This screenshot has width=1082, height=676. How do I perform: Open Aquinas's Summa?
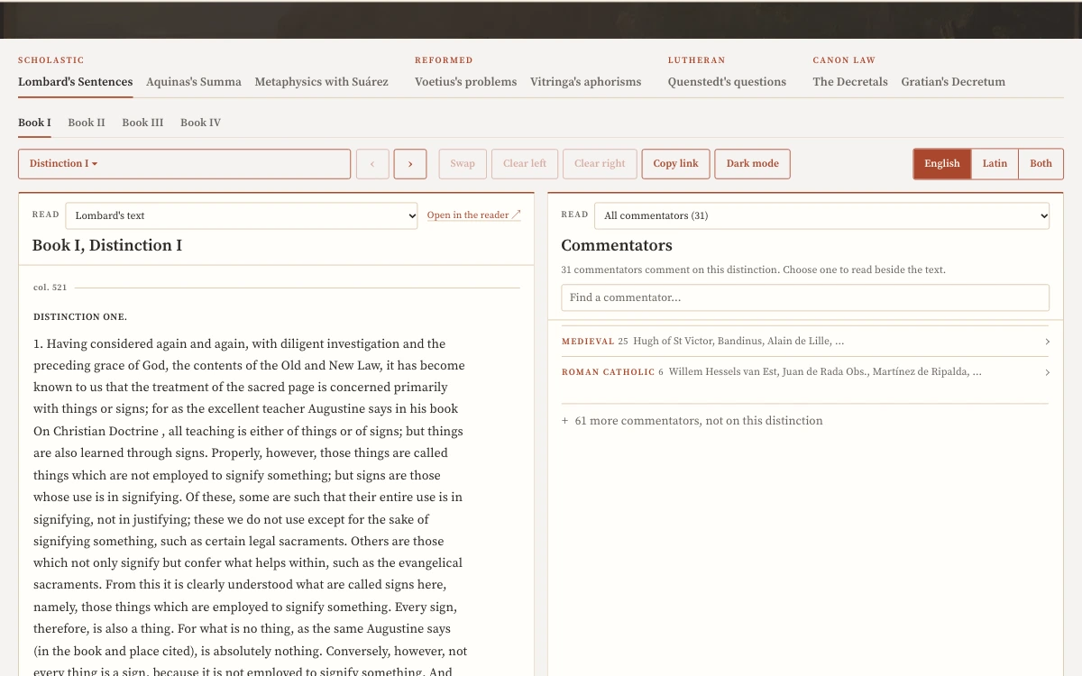pos(194,82)
